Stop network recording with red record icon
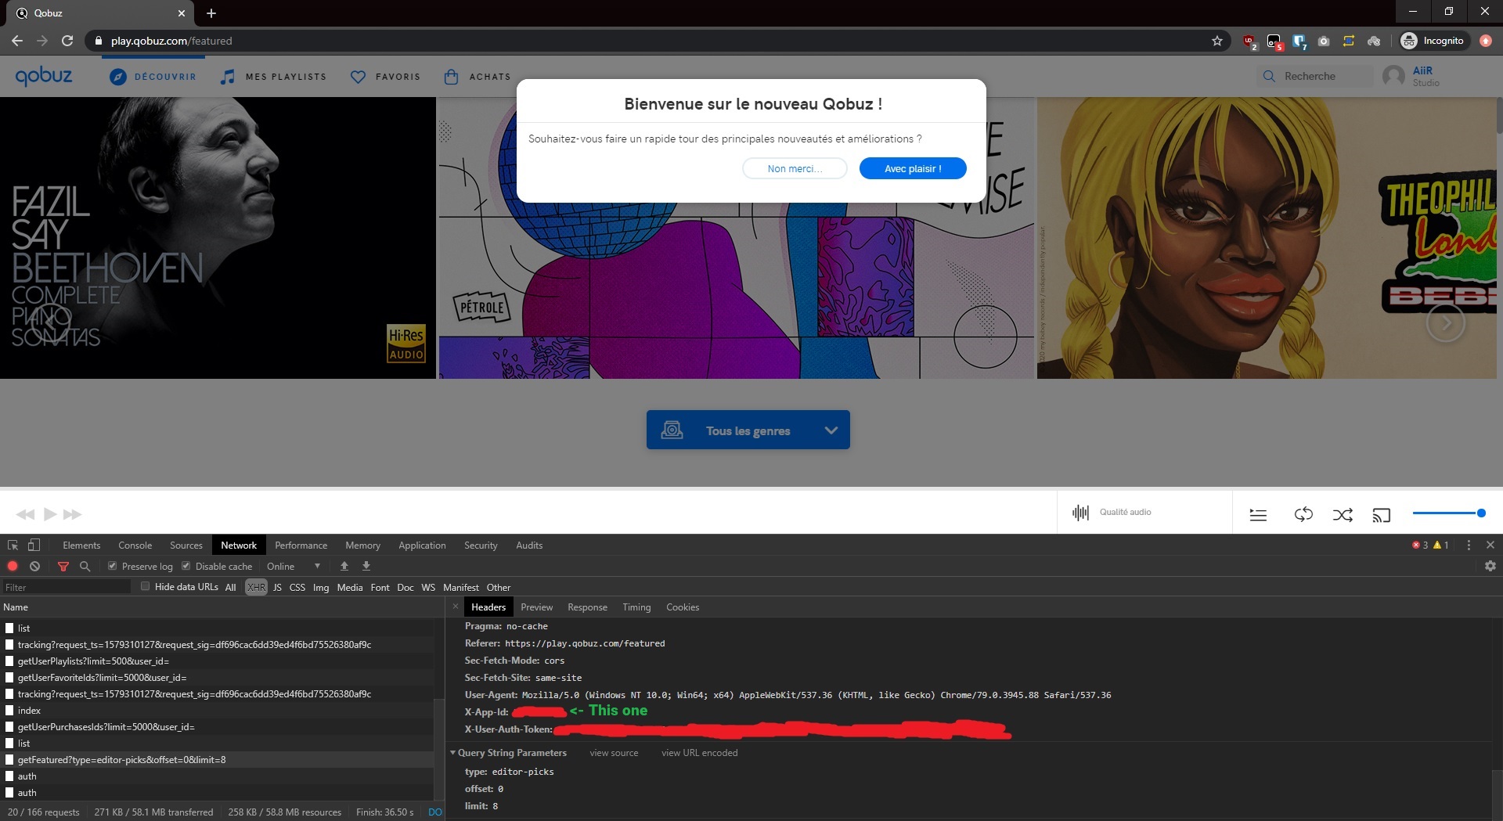Viewport: 1503px width, 821px height. pos(13,565)
